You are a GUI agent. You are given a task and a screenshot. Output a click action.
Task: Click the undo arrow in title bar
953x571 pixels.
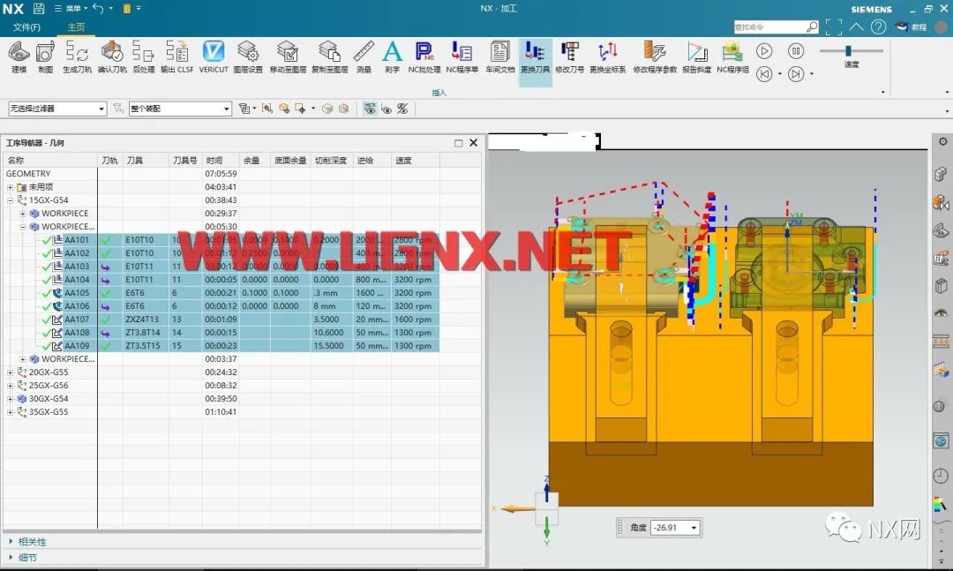[99, 9]
